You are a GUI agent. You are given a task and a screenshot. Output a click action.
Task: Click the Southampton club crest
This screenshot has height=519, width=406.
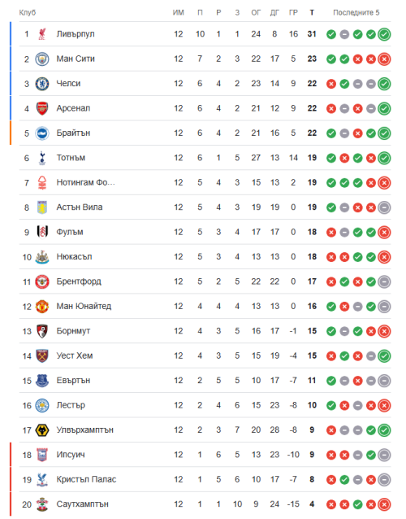[42, 504]
